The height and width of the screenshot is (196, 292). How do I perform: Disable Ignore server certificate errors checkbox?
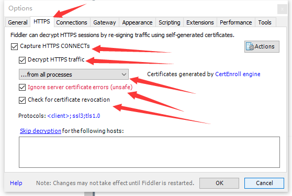pyautogui.click(x=22, y=88)
